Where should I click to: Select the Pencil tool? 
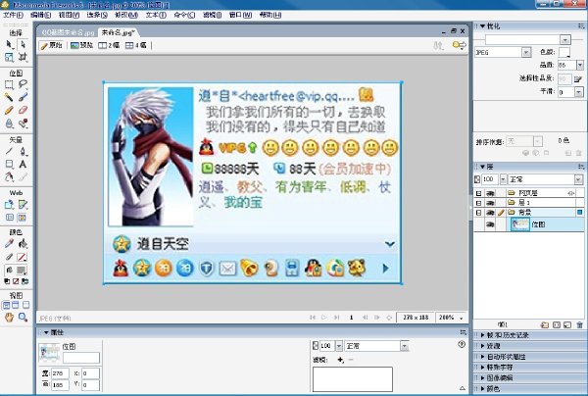tap(10, 110)
